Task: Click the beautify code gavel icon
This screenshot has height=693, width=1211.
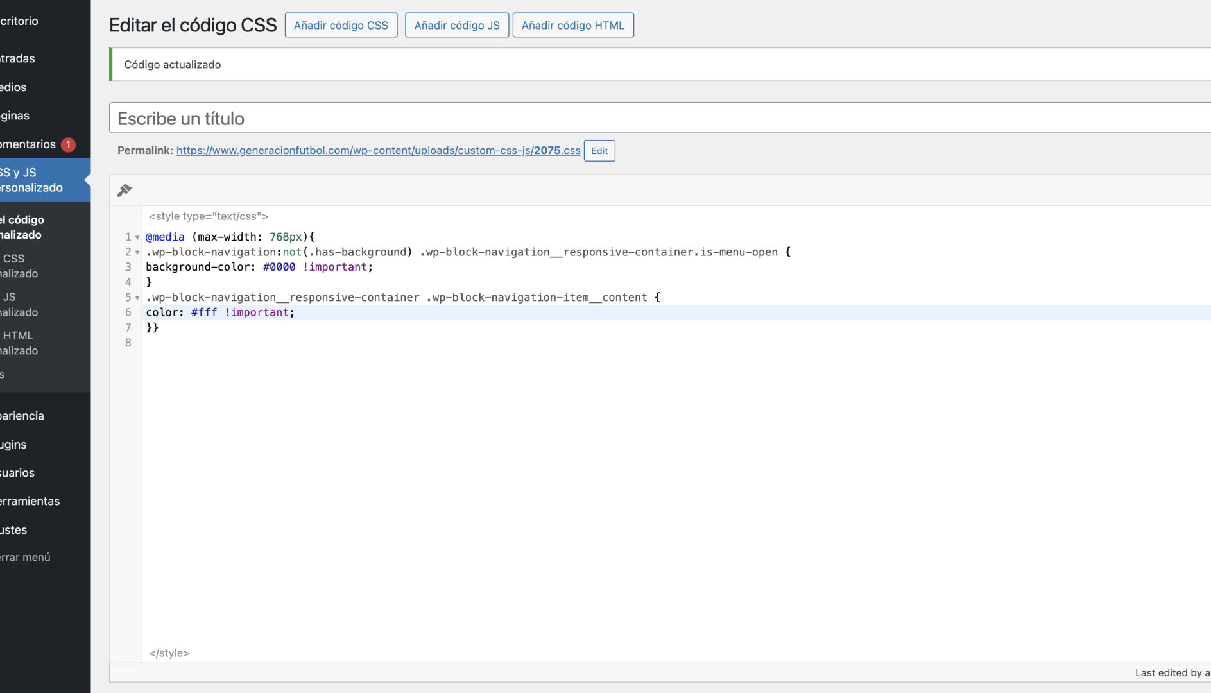Action: [125, 190]
